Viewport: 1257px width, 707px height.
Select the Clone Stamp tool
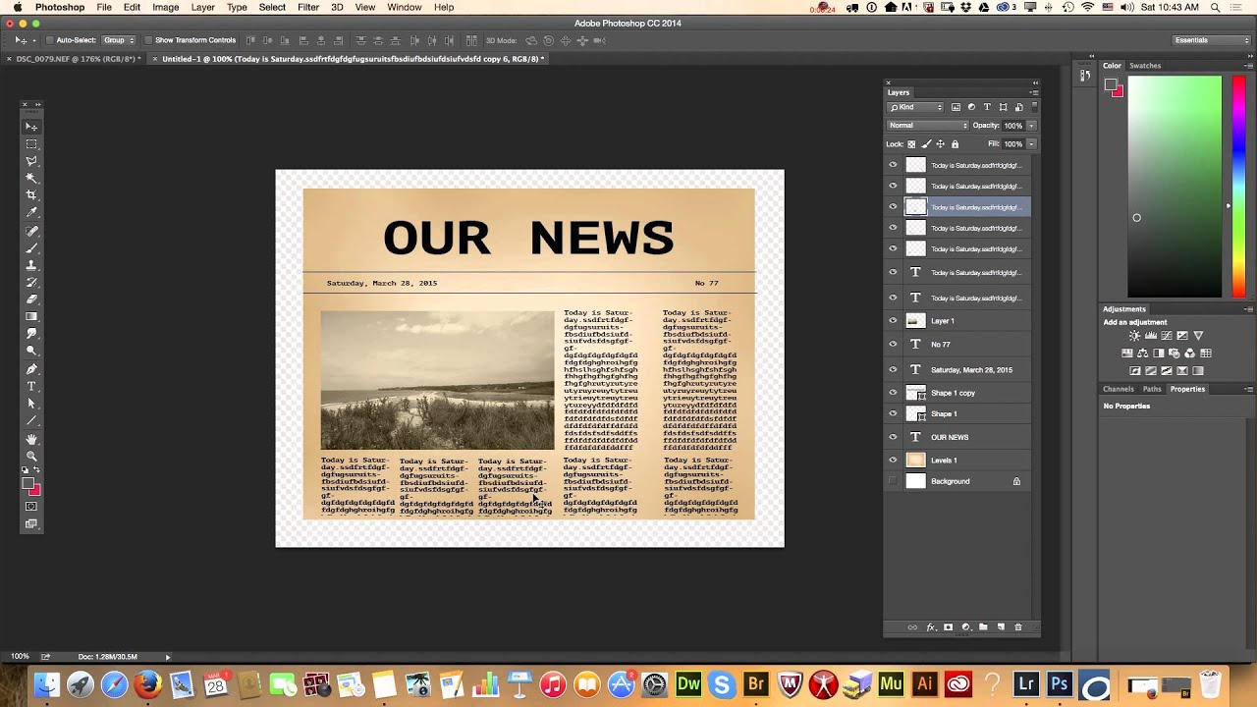pos(31,266)
